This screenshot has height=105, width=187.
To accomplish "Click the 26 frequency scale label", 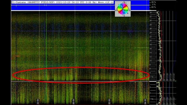I will pos(151,29).
